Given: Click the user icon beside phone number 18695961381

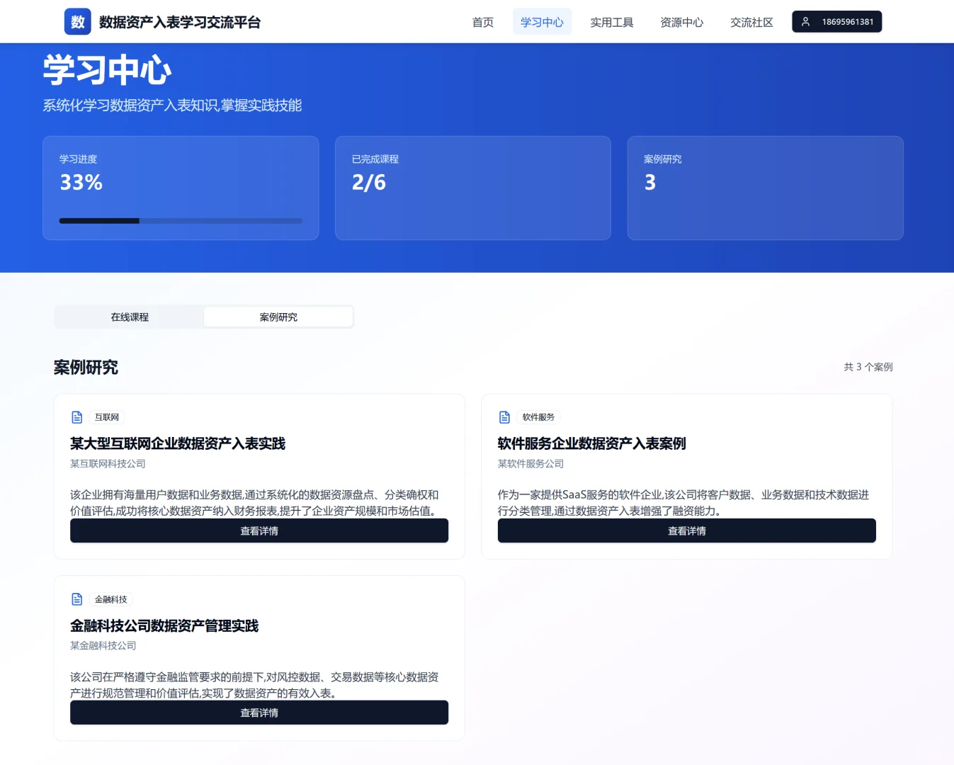Looking at the screenshot, I should point(805,21).
